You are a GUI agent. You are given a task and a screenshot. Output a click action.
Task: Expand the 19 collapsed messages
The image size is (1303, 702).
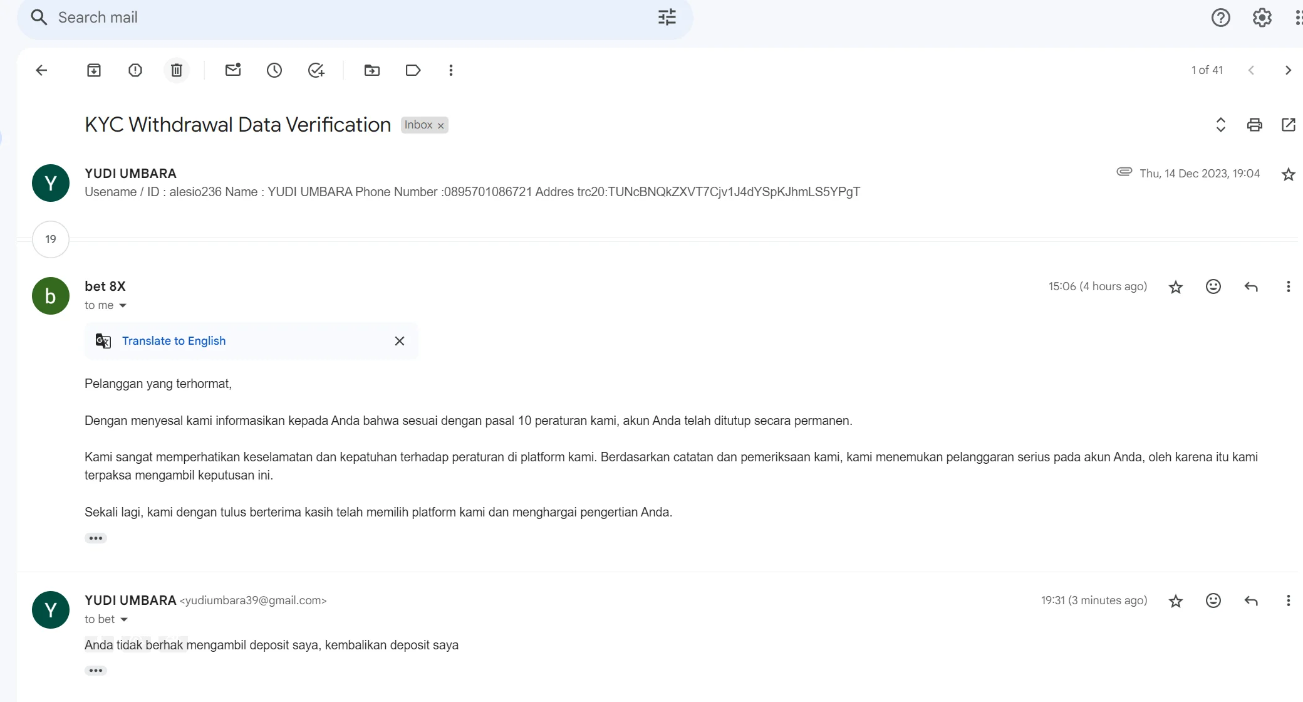point(50,239)
